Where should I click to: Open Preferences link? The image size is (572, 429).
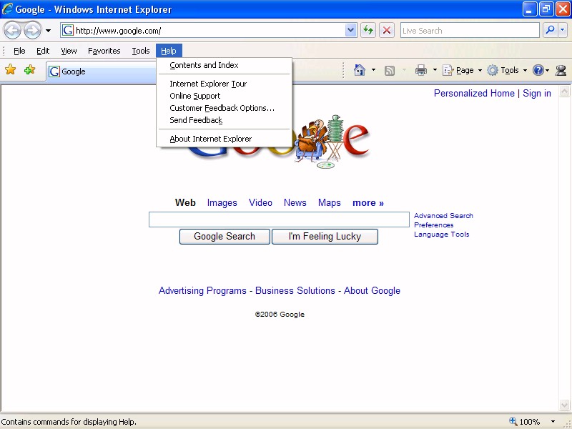coord(433,225)
